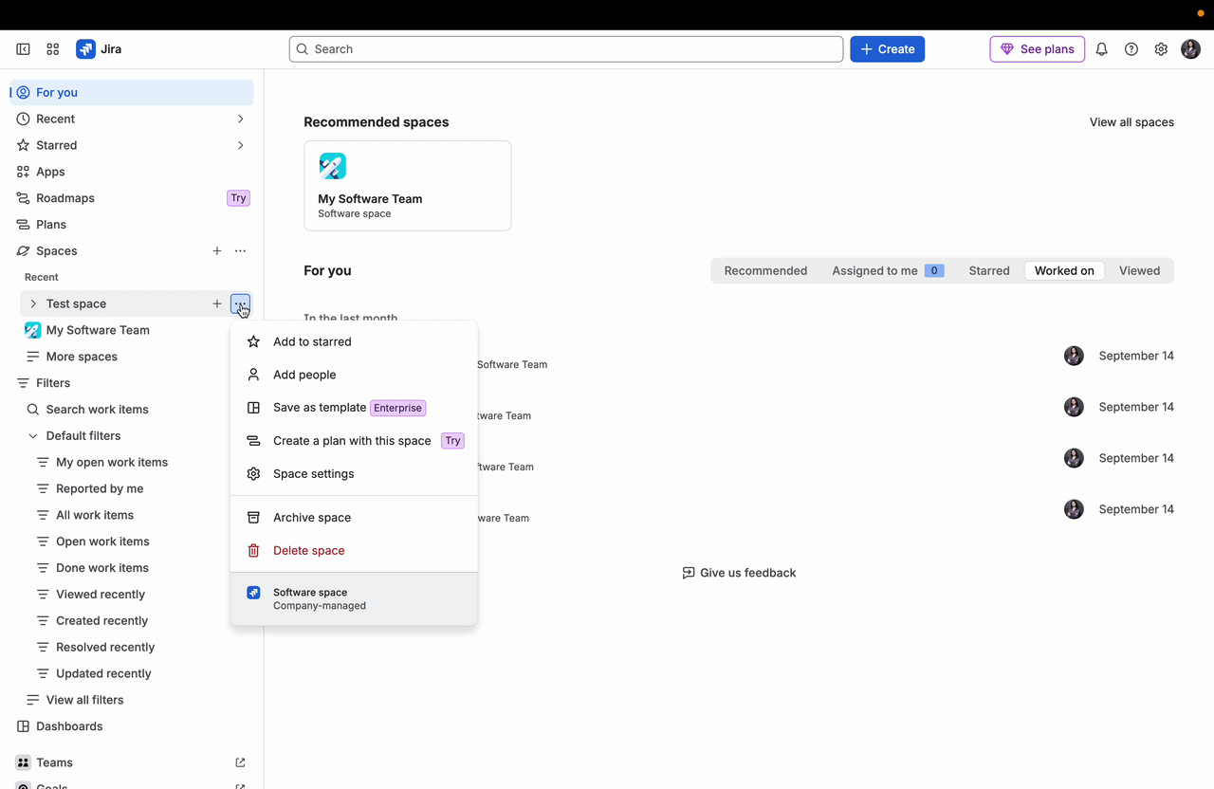Screen dimensions: 1214x789
Task: Open the profile avatar menu
Action: (1190, 49)
